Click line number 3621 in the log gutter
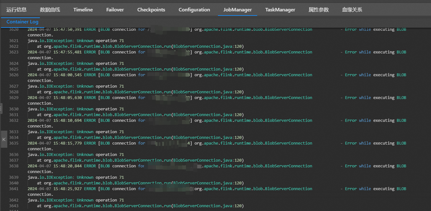The height and width of the screenshot is (211, 431). click(14, 40)
